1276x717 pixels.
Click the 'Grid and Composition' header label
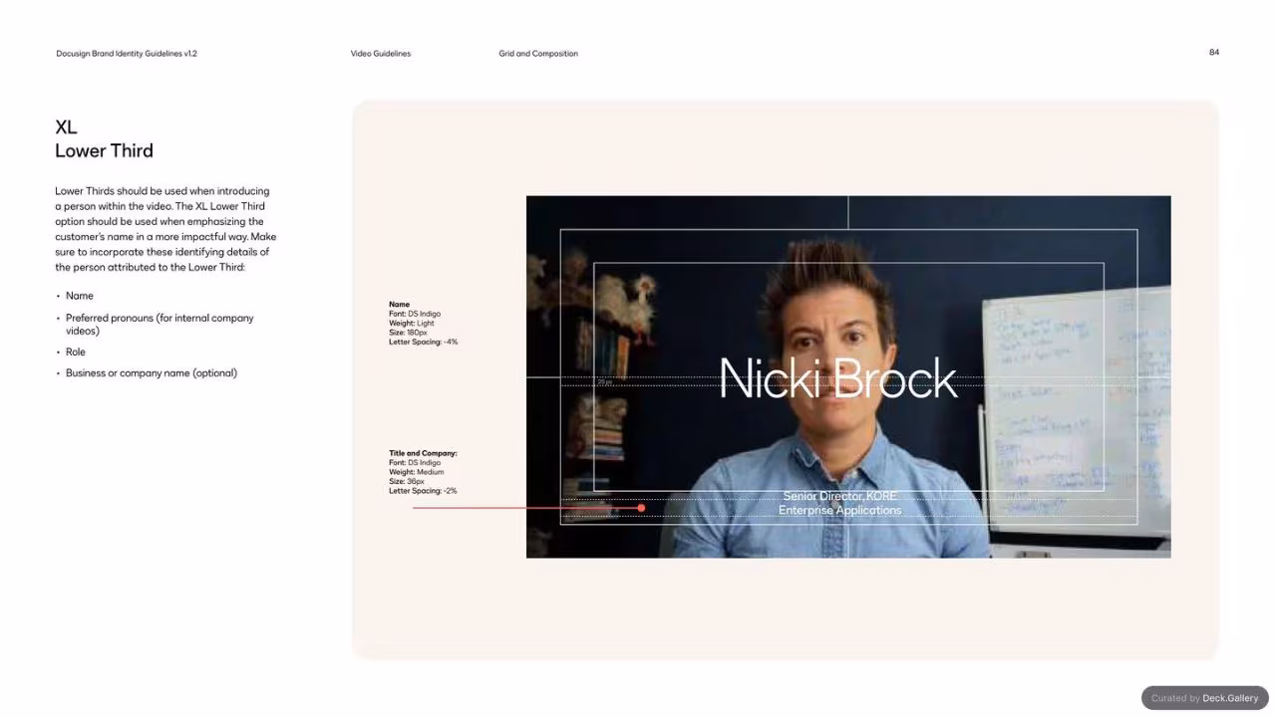[538, 54]
